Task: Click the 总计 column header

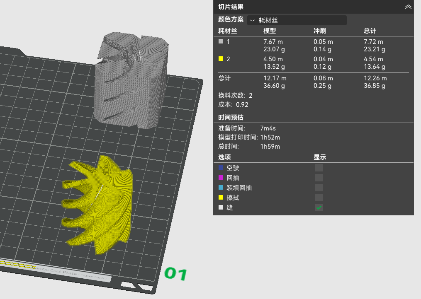Action: click(x=370, y=31)
